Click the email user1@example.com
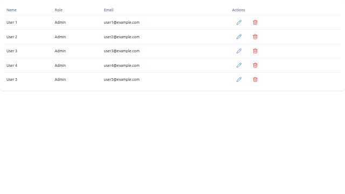This screenshot has height=194, width=345. 122,22
